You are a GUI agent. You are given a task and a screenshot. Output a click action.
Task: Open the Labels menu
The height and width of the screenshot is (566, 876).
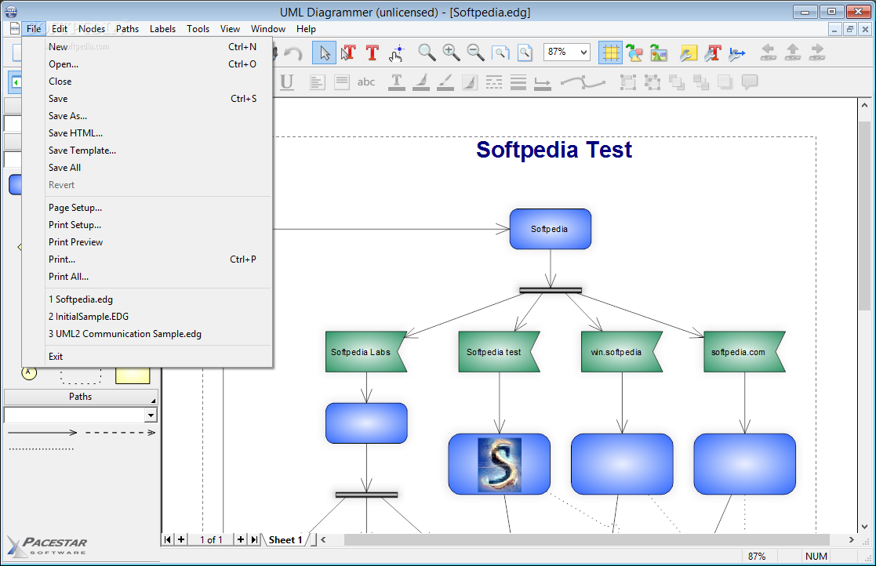click(162, 29)
